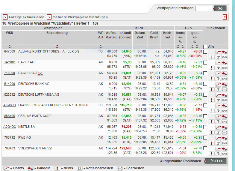235x171 pixels.
Task: Select checkbox for ALLIANZ ROHSTOFFFONDS row
Action: 205,52
